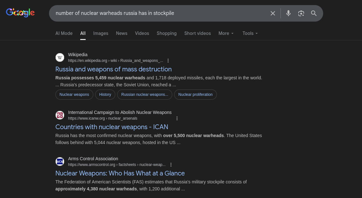Open the Shopping tab
The width and height of the screenshot is (362, 198).
coord(167,33)
